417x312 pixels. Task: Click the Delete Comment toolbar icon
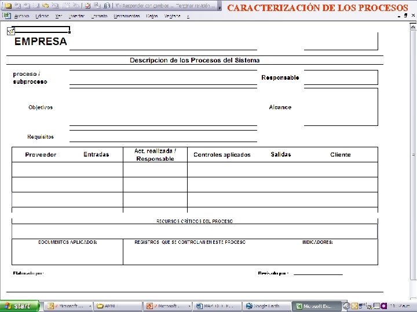(x=55, y=5)
